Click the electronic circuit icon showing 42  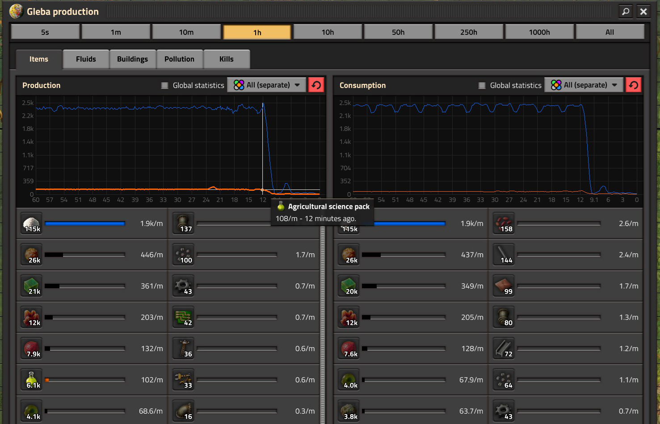183,317
